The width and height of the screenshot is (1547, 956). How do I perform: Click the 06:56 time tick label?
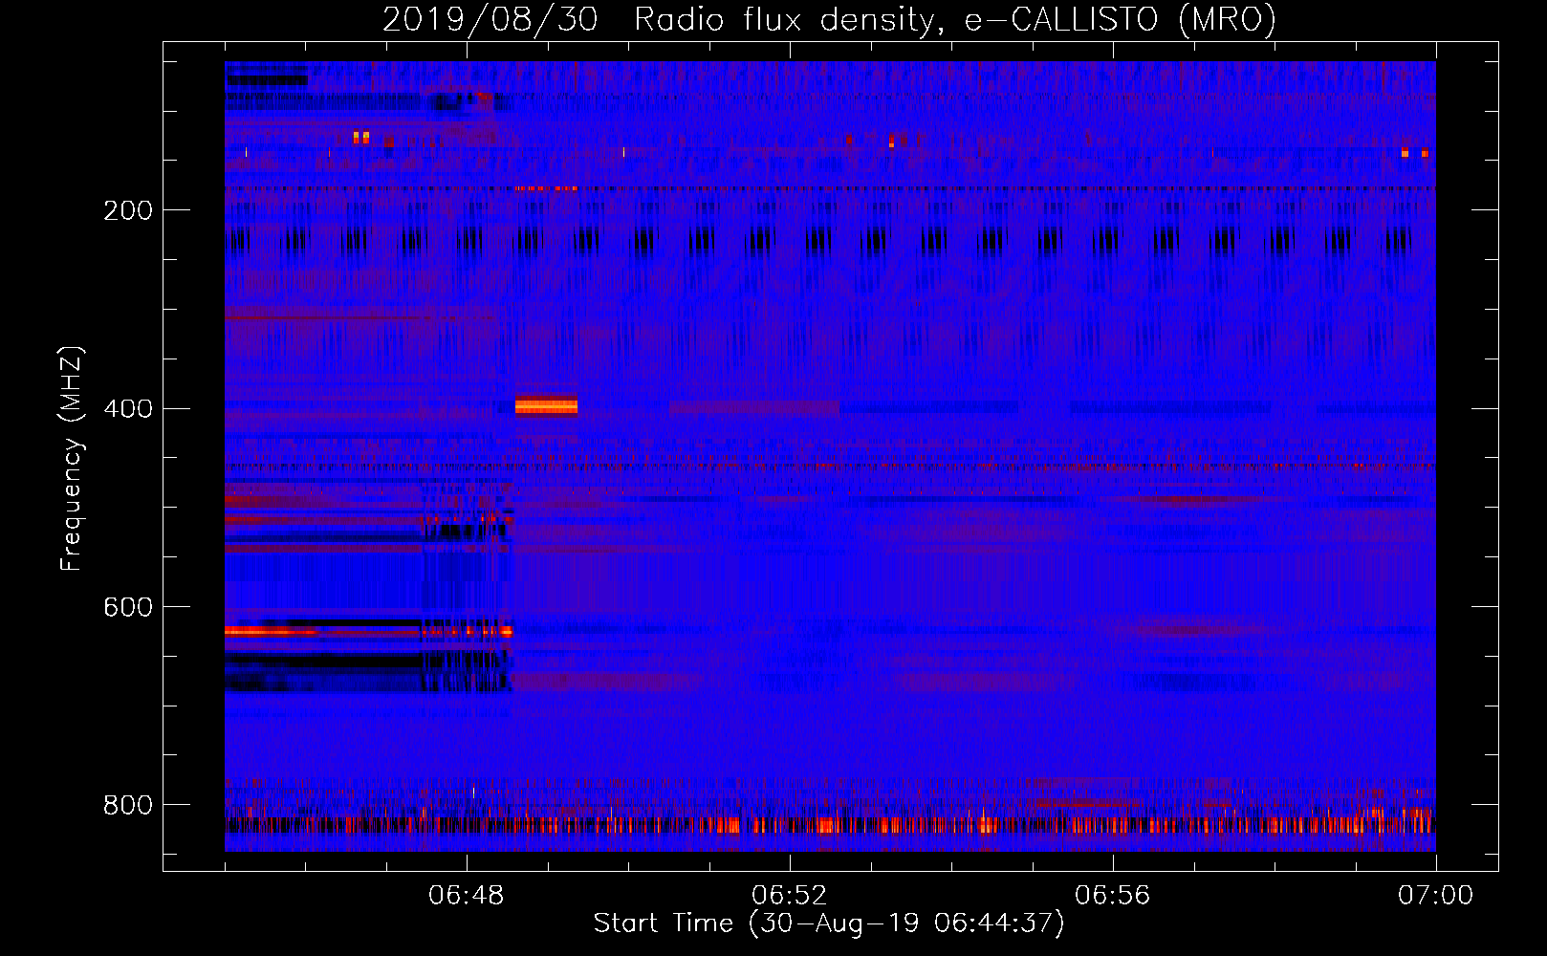coord(1113,896)
